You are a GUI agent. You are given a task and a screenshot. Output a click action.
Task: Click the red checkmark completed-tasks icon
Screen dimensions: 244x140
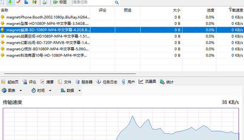pyautogui.click(x=18, y=2)
